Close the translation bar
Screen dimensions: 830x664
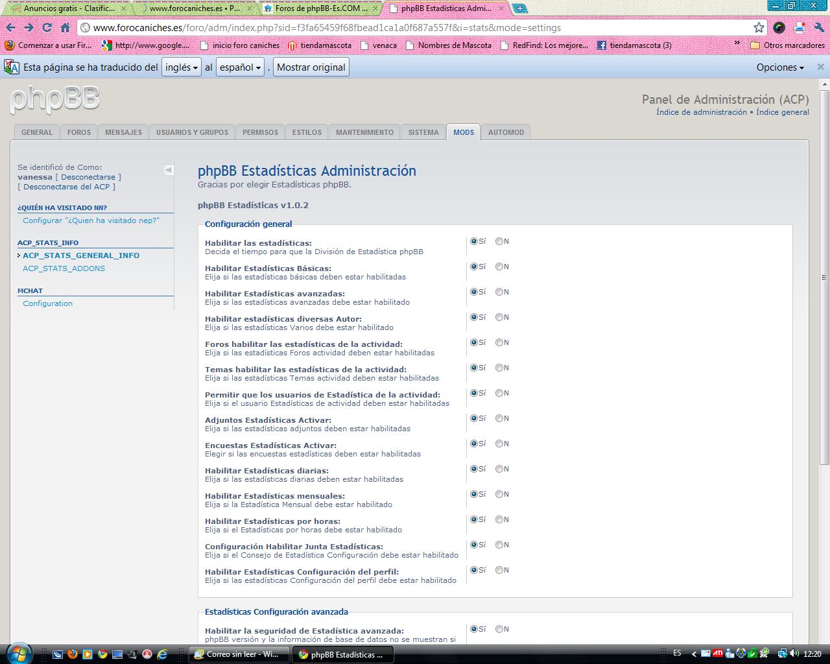tap(820, 67)
